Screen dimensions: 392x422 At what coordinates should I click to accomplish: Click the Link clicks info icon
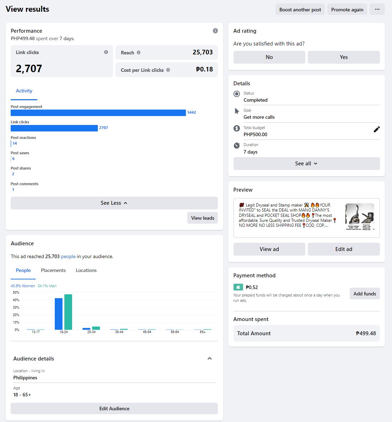tap(106, 52)
